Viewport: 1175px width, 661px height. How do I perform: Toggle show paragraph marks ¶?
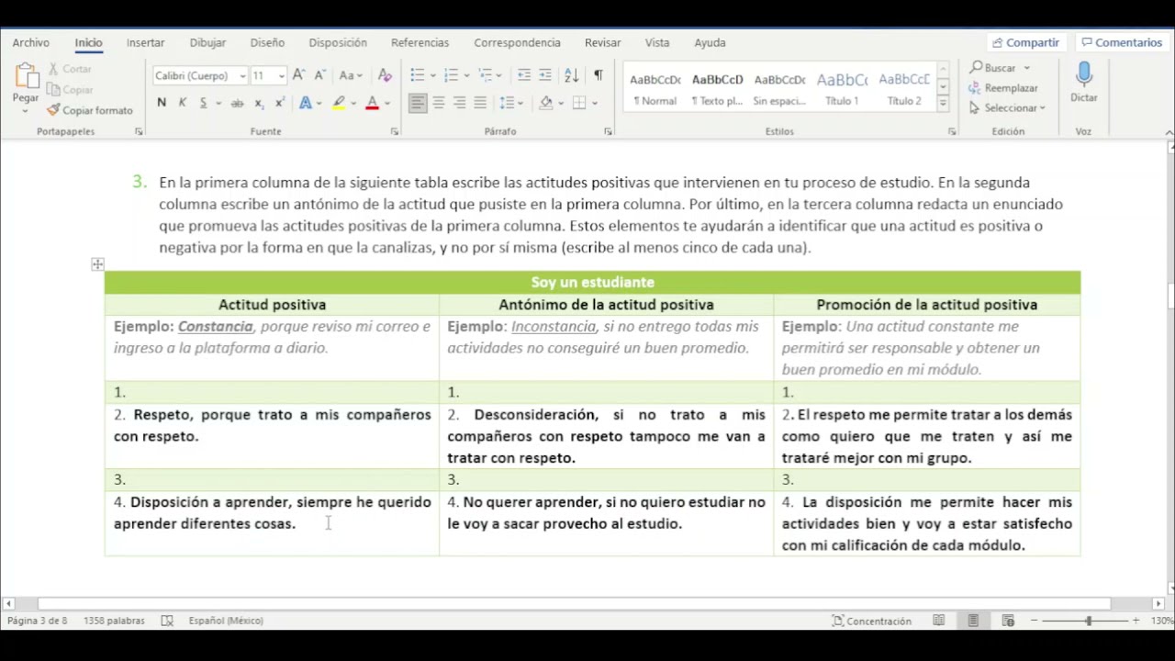pyautogui.click(x=599, y=75)
